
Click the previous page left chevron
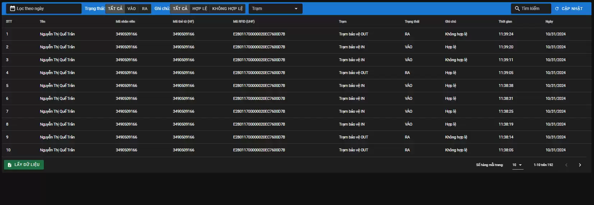click(566, 165)
